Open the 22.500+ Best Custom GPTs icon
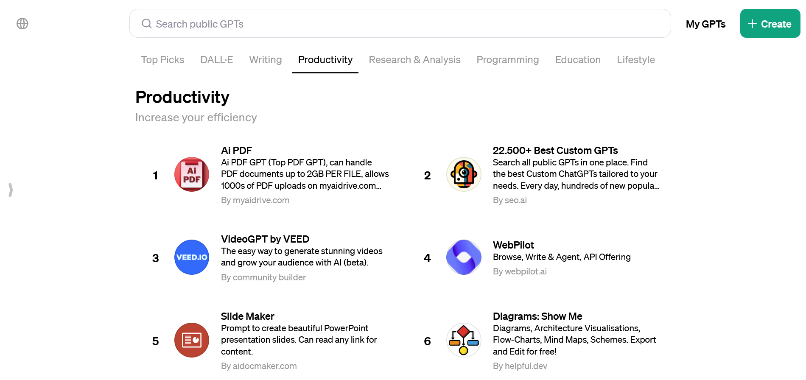806x380 pixels. (x=464, y=174)
